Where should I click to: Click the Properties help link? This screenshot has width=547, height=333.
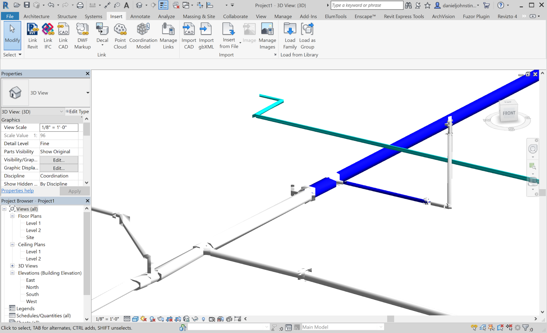point(17,190)
